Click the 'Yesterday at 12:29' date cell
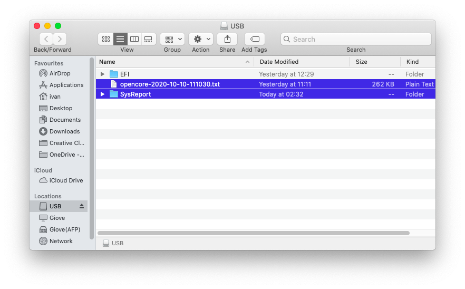This screenshot has width=465, height=289. [286, 74]
